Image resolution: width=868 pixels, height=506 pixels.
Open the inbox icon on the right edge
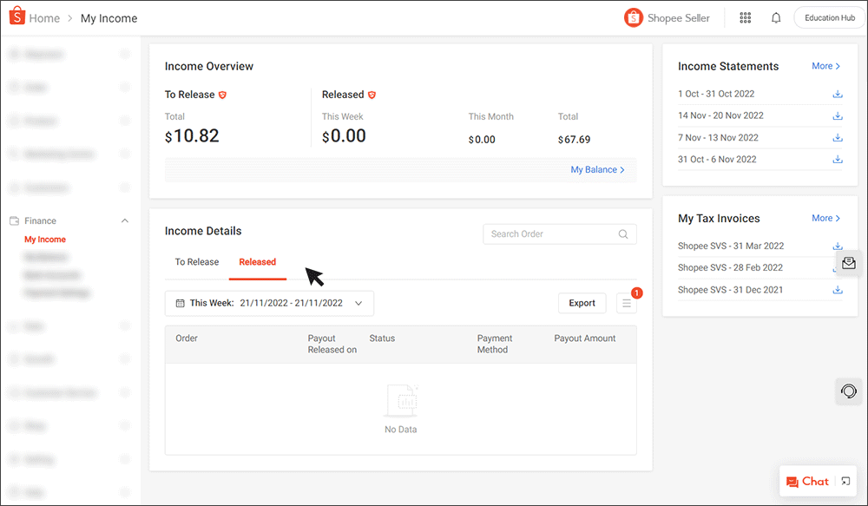coord(848,262)
